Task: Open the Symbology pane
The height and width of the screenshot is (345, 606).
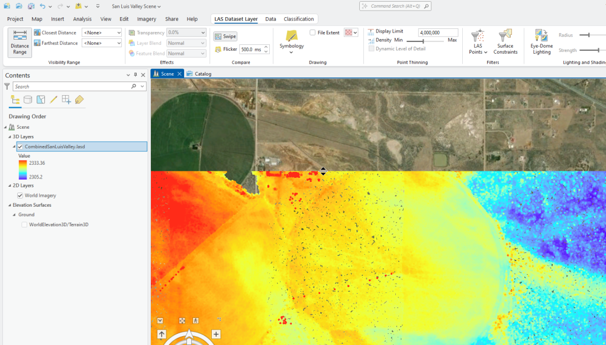Action: [291, 41]
